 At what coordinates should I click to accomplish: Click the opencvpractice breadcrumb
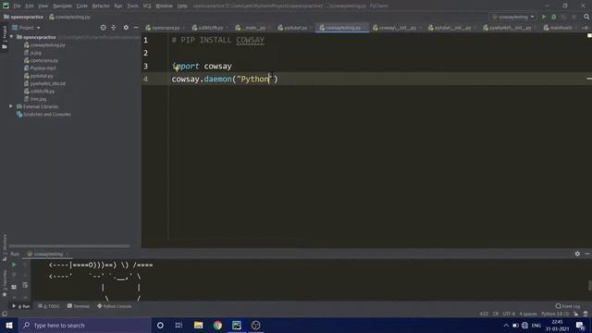(23, 17)
